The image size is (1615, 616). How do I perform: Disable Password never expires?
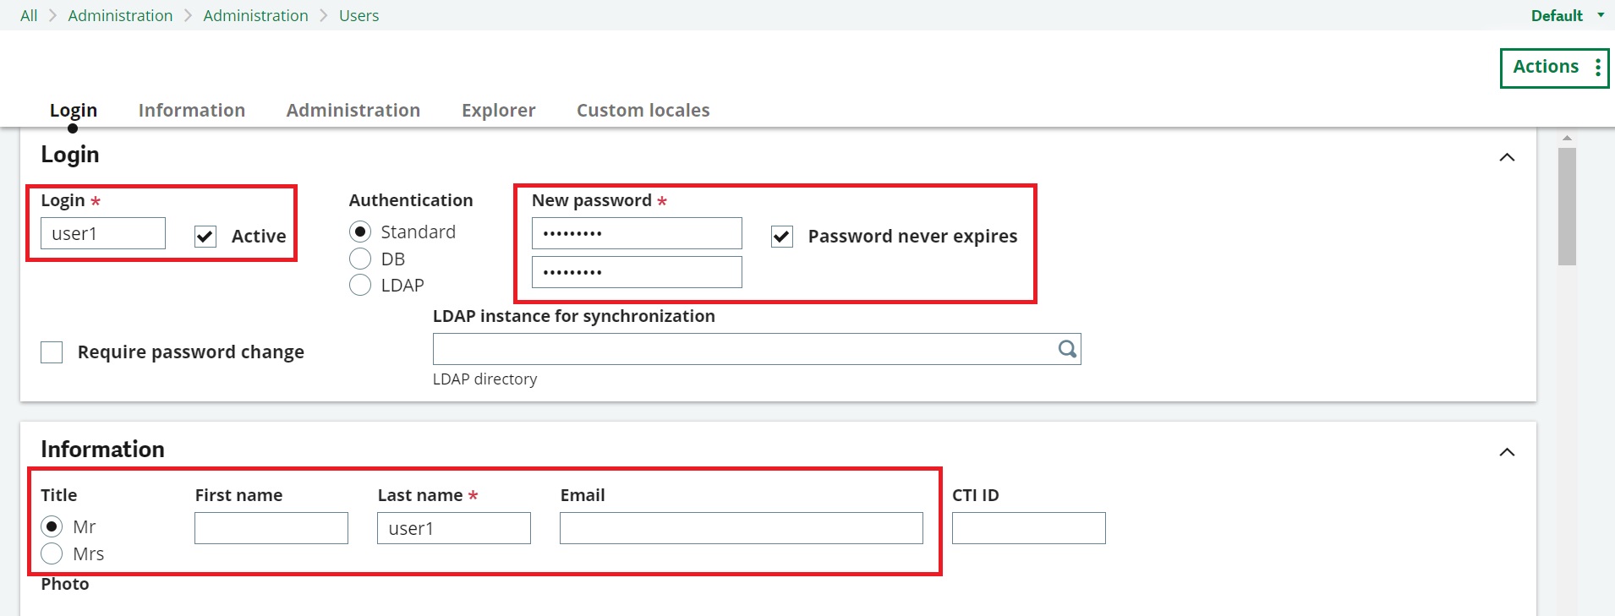point(781,237)
